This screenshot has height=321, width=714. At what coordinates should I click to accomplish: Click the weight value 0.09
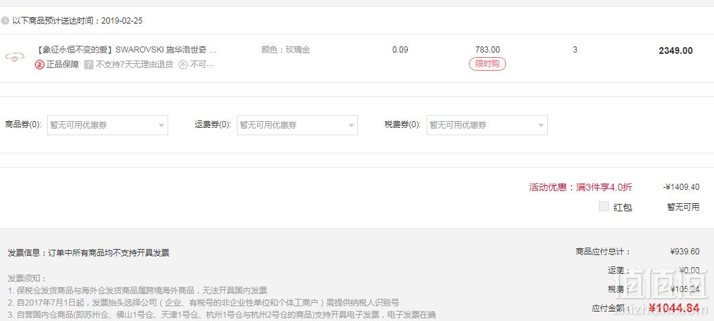pyautogui.click(x=400, y=50)
